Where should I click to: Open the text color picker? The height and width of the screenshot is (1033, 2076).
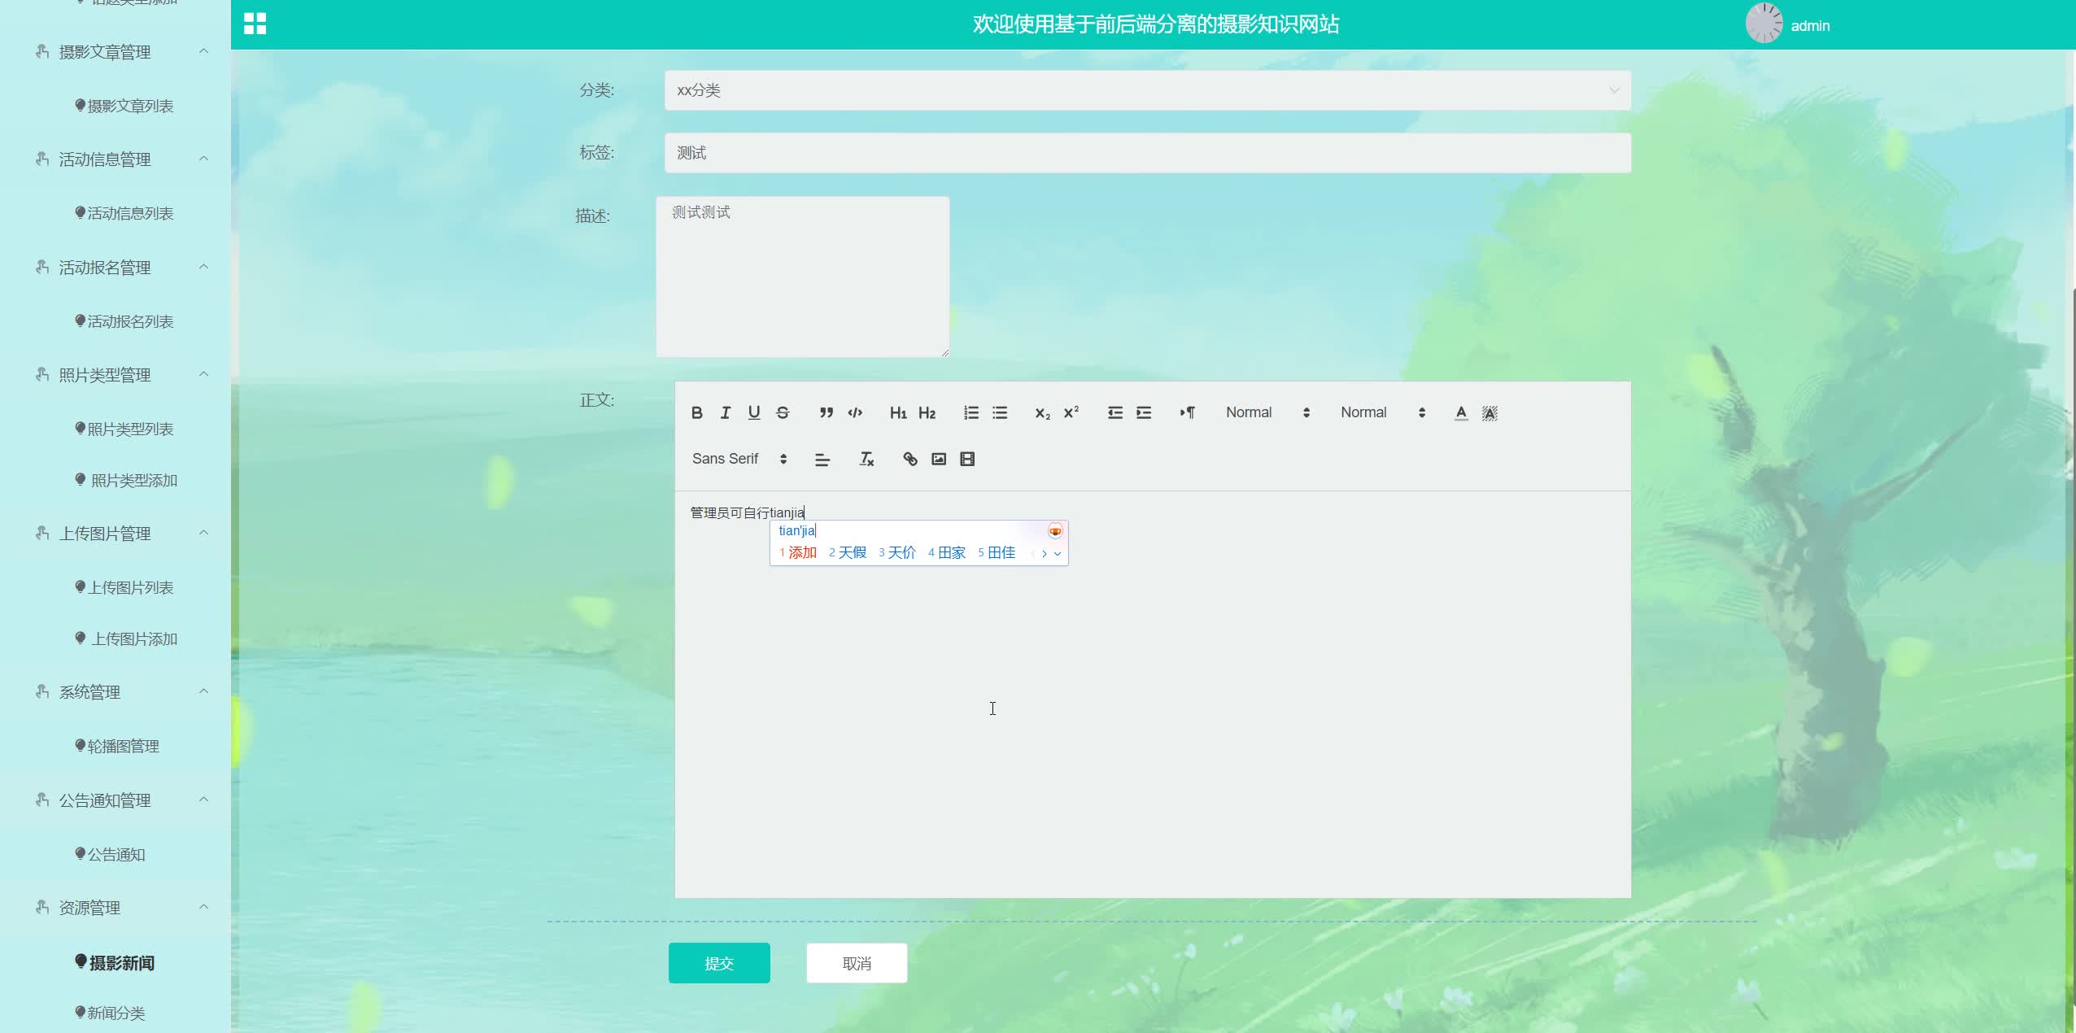(1461, 413)
